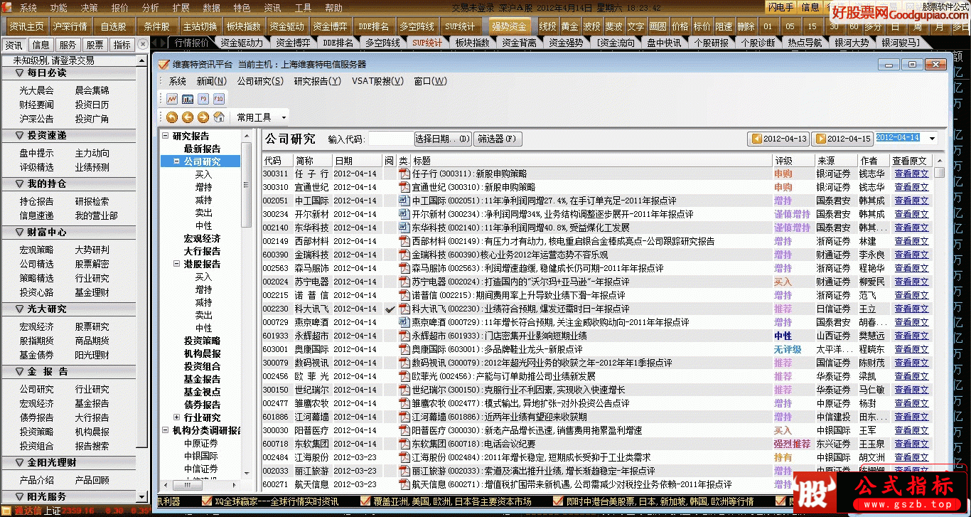This screenshot has width=971, height=517.
Task: Click the bar chart icon in inner toolbar
Action: pos(188,99)
